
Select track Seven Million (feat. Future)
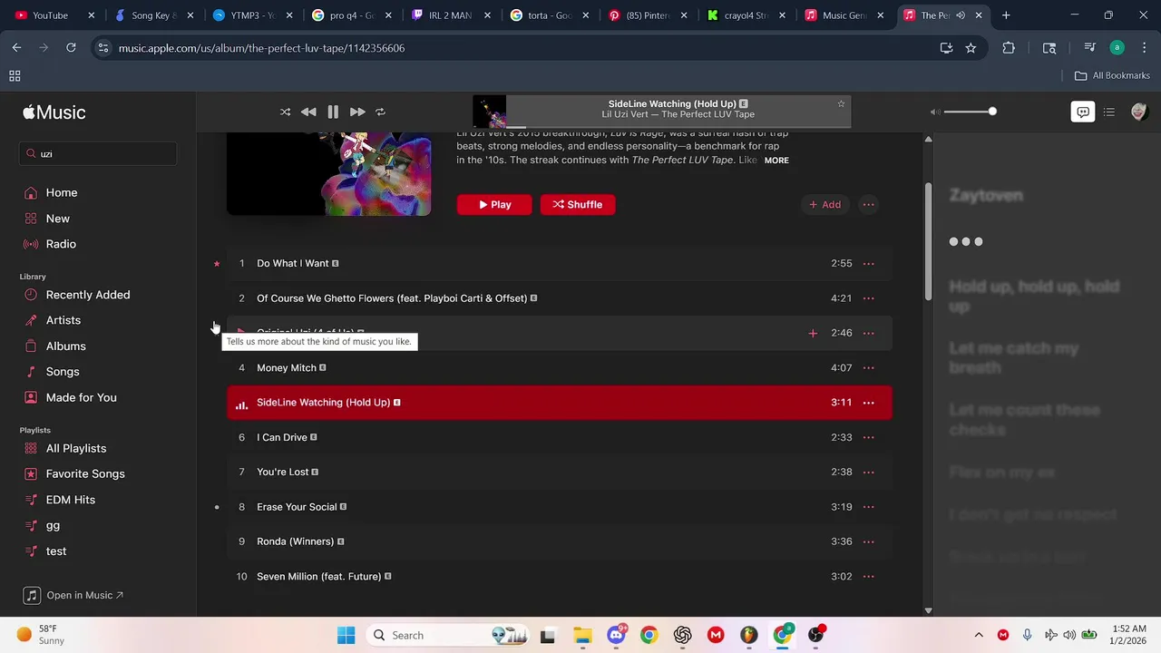pos(560,577)
